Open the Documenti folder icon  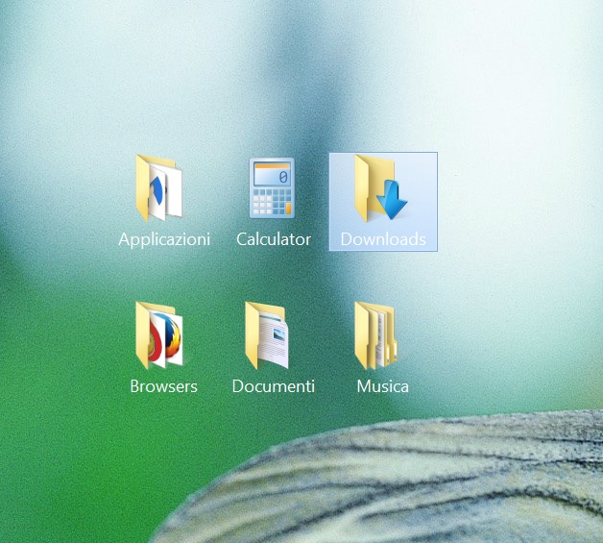coord(267,335)
